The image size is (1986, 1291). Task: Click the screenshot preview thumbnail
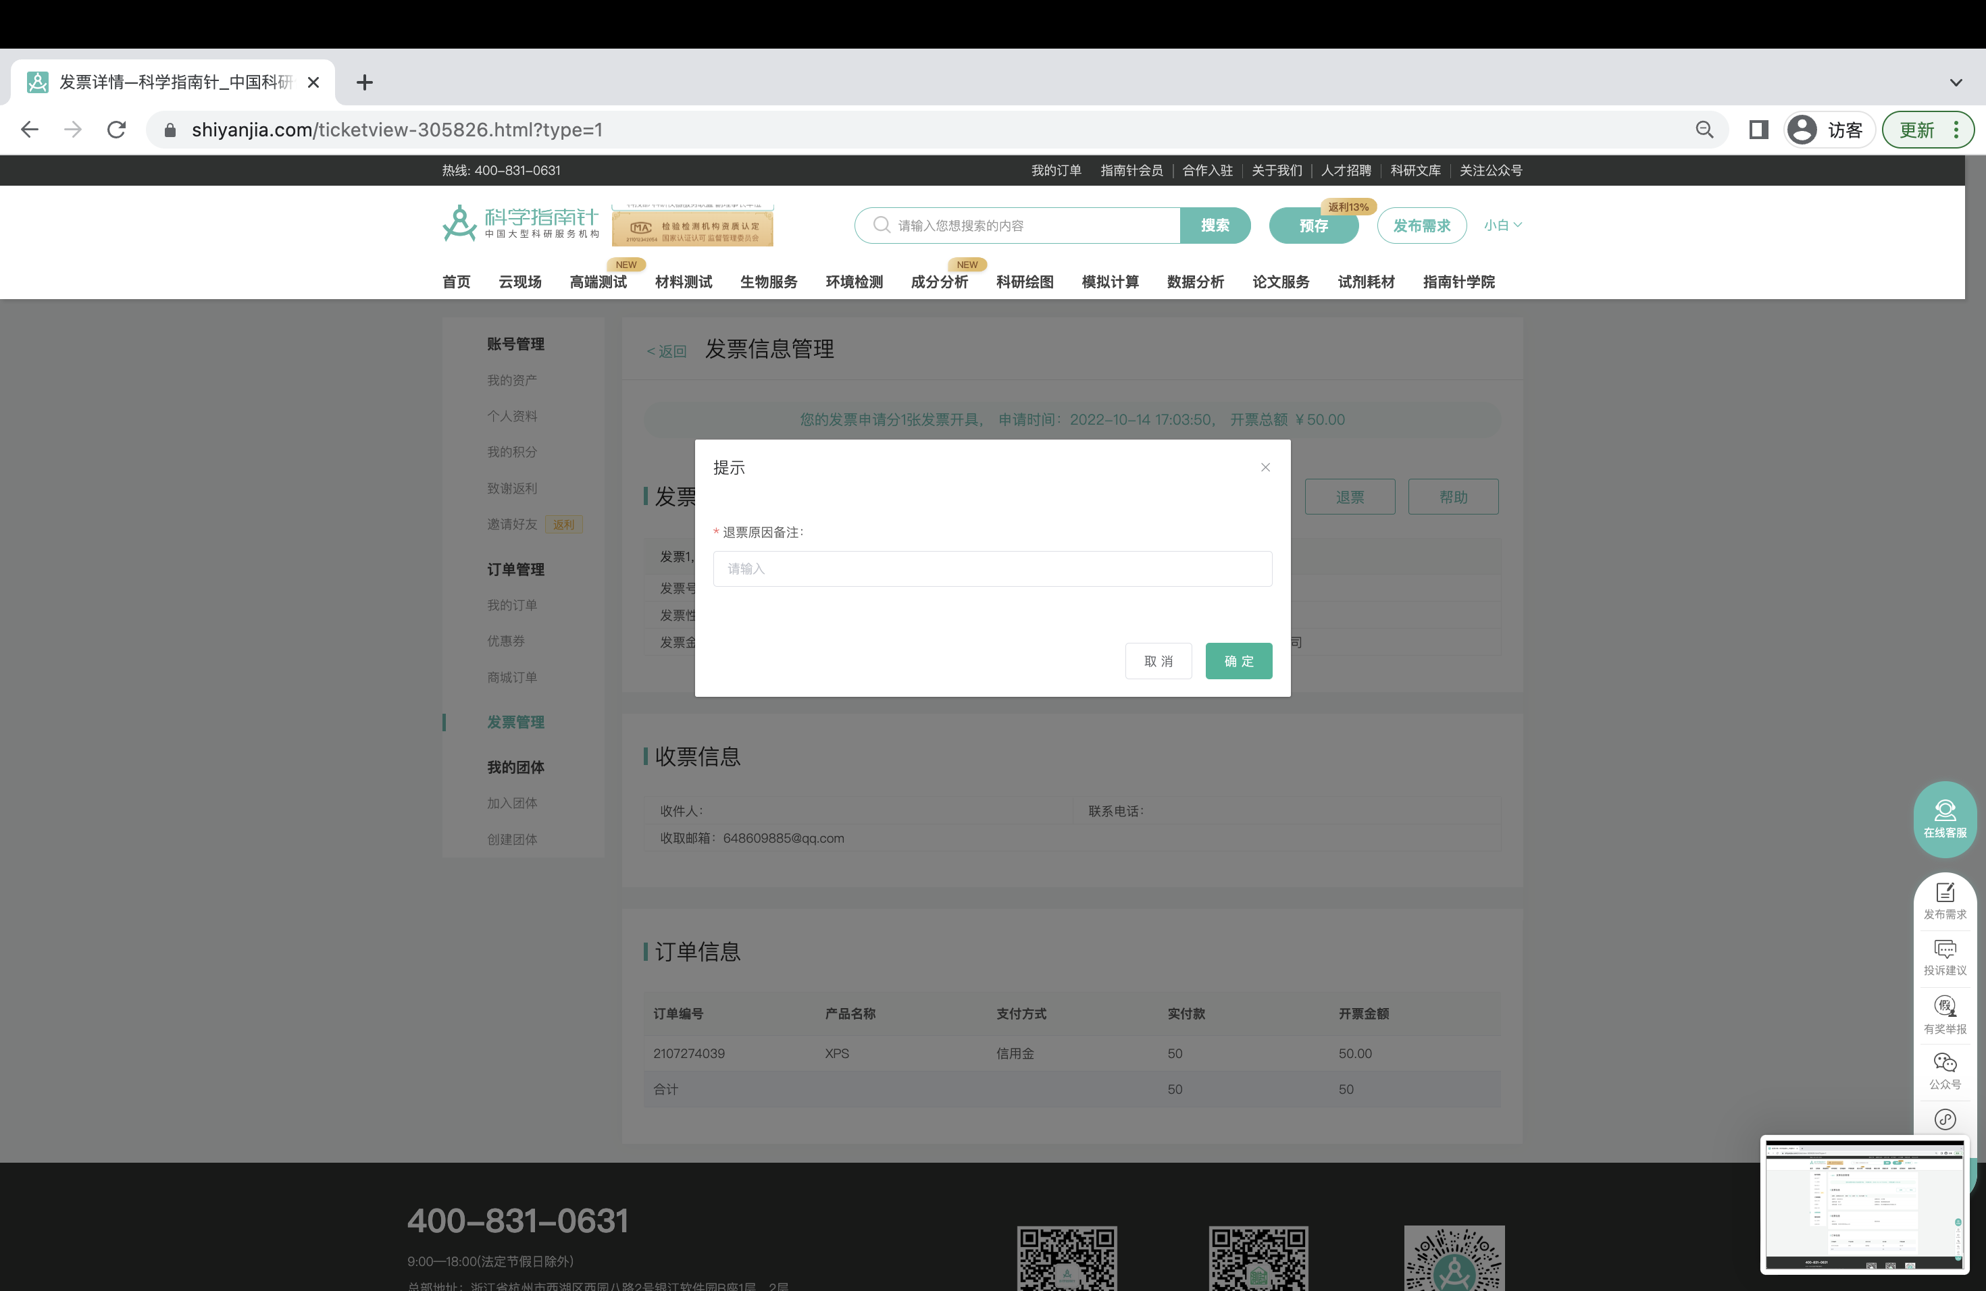(x=1864, y=1205)
